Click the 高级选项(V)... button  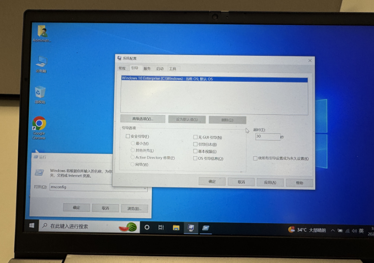point(143,119)
